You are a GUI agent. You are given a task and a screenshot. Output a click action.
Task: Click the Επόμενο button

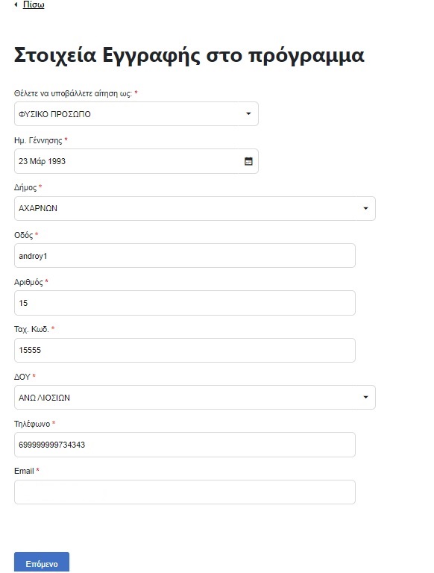42,563
